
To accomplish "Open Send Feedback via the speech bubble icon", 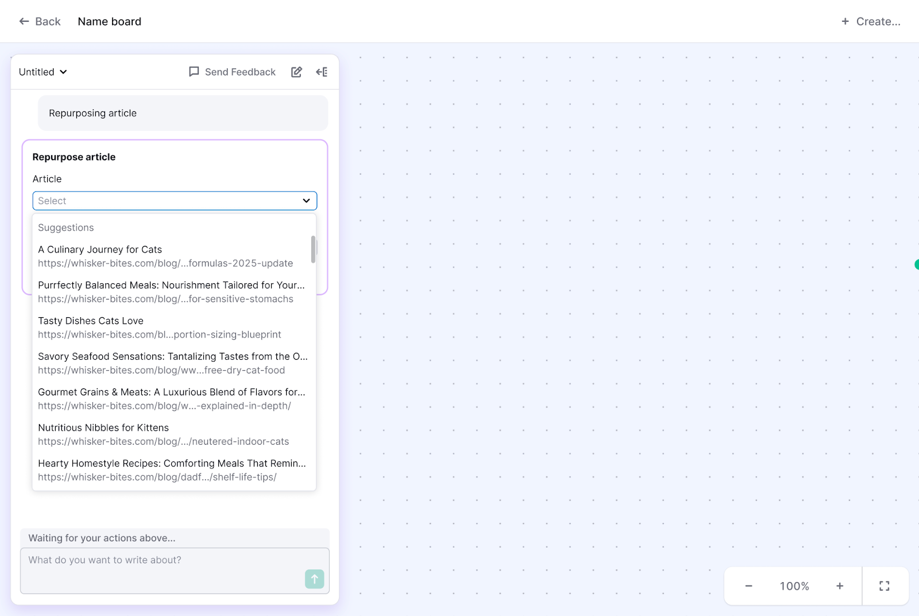I will click(x=194, y=72).
